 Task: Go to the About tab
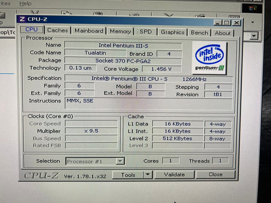[x=223, y=33]
